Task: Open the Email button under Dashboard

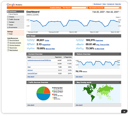Action: [x=36, y=14]
